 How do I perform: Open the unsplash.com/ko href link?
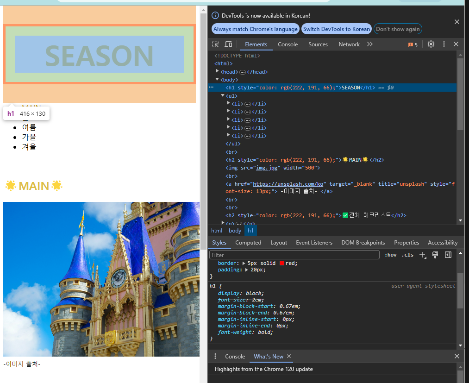click(288, 184)
